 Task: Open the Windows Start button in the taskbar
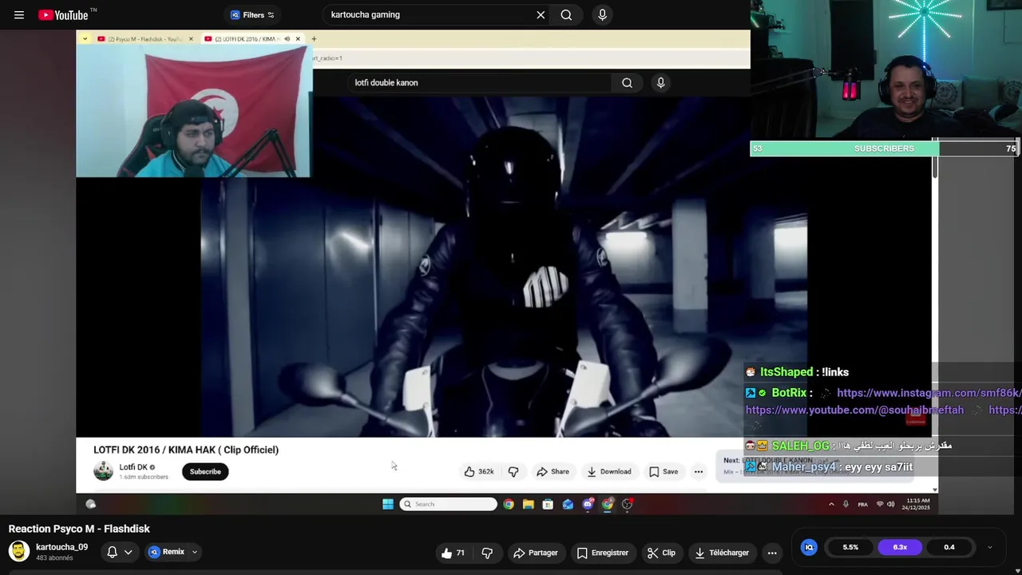click(x=388, y=504)
